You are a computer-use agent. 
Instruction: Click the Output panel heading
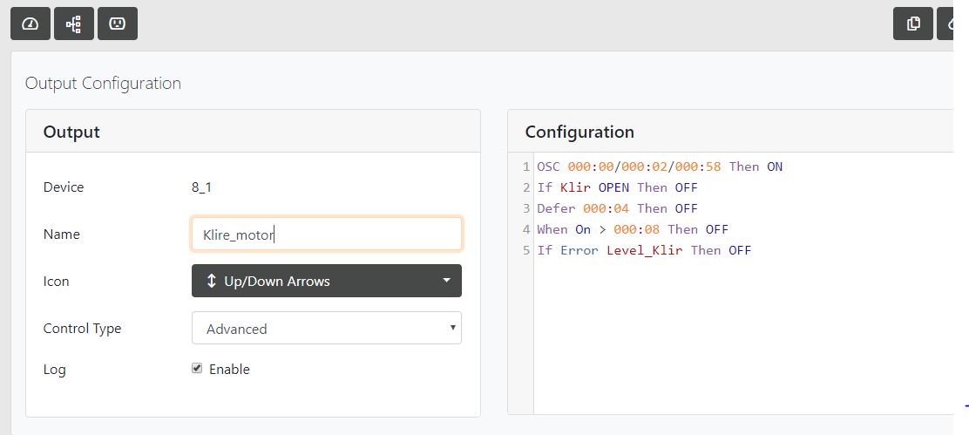71,132
